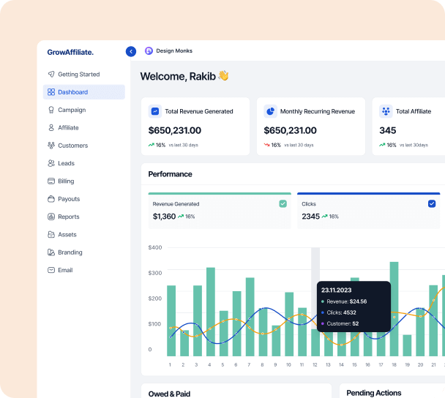
Task: Select the day 18 chart bar
Action: [x=394, y=309]
